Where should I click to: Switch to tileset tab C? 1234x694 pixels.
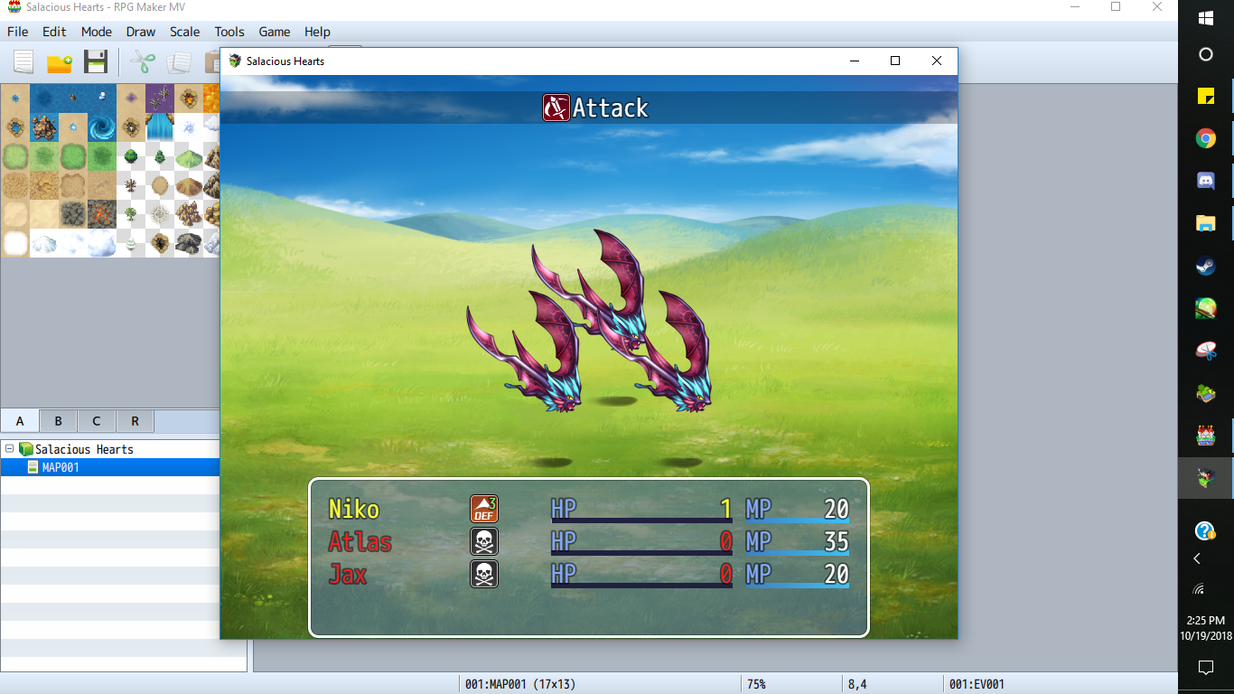96,421
